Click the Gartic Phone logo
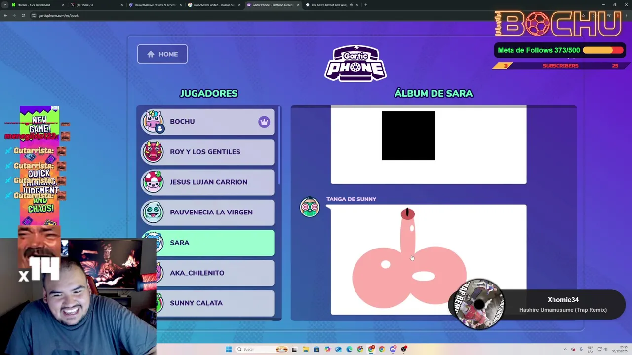 click(x=355, y=63)
